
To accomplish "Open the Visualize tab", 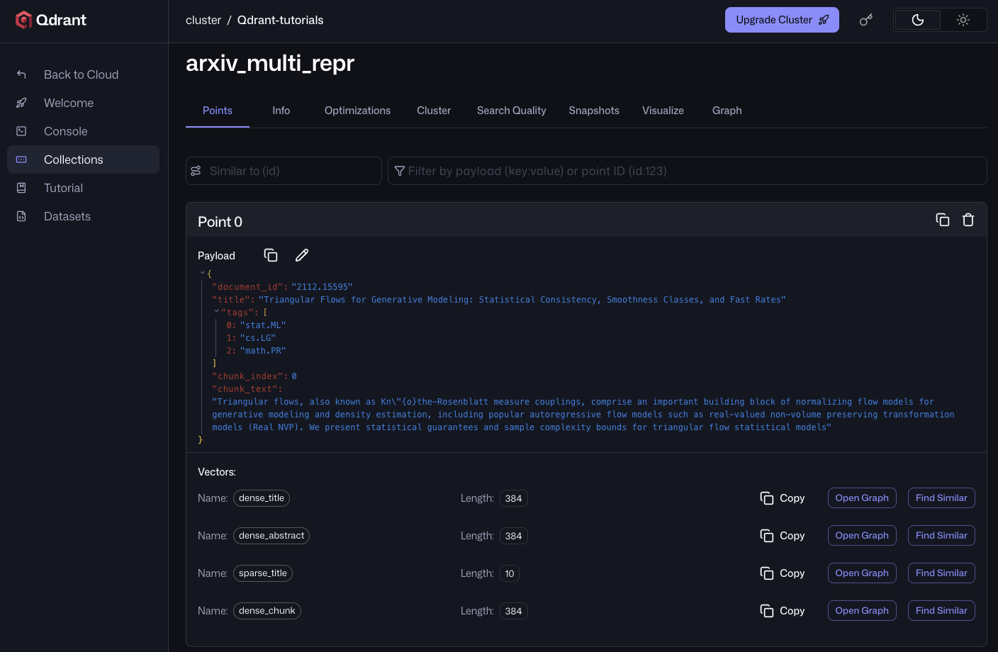I will click(663, 111).
